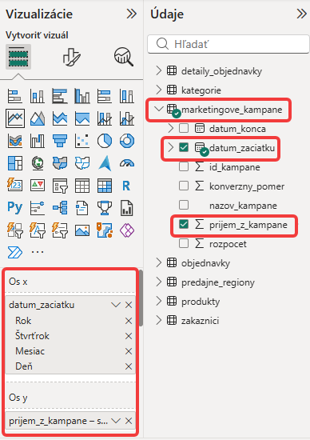Select the globe map visual

click(x=38, y=163)
